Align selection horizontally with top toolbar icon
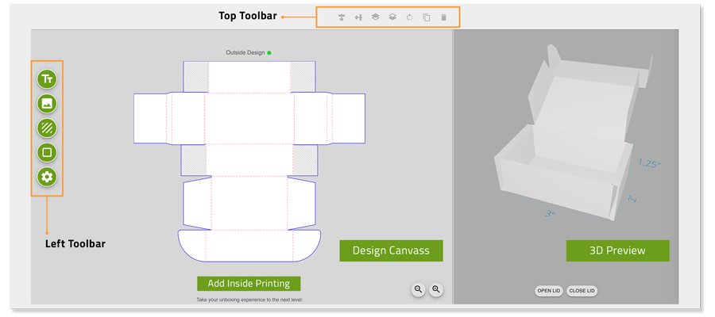Viewport: 715px width, 317px height. [x=358, y=17]
